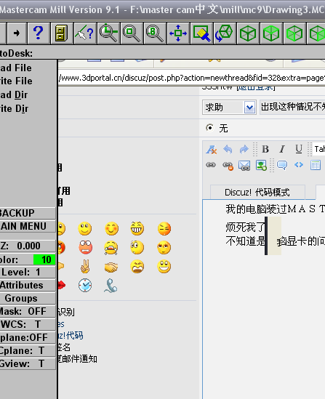325x399 pixels.
Task: Click the WCS: T button
Action: point(27,324)
